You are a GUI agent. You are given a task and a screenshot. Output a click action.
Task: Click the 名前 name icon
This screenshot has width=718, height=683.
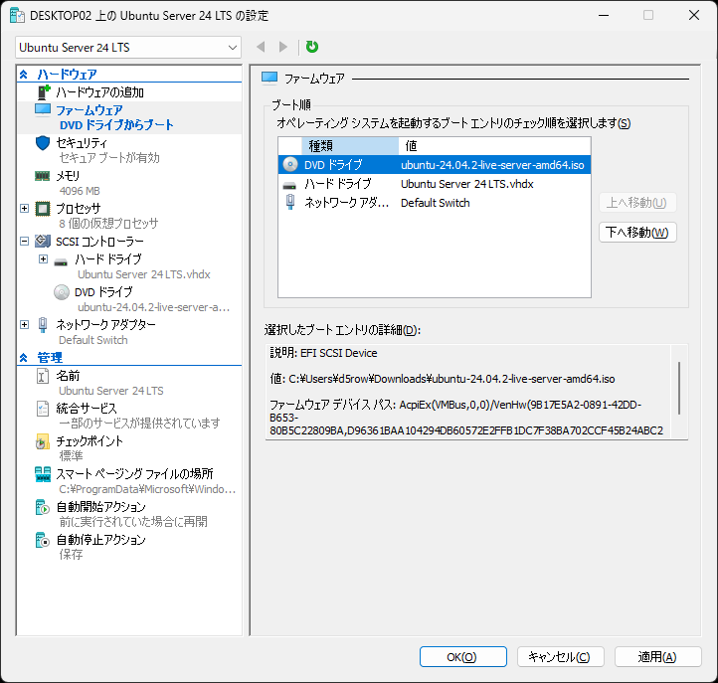point(42,376)
